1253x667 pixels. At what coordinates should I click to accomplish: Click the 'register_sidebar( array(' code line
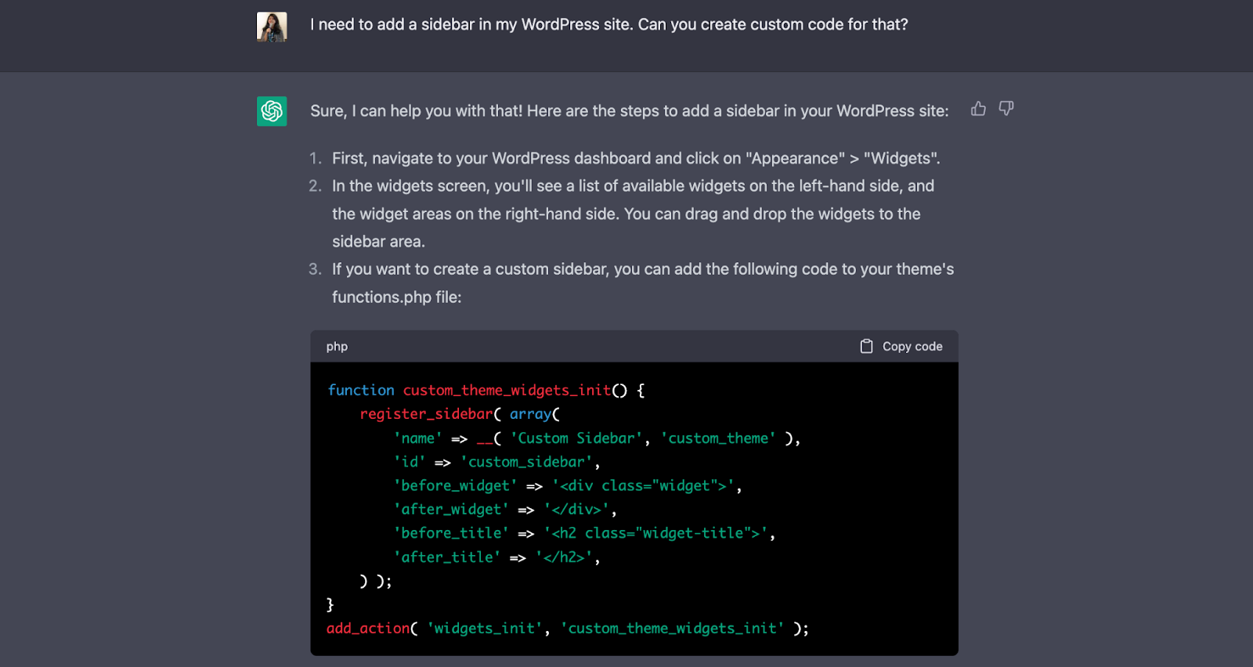point(460,414)
